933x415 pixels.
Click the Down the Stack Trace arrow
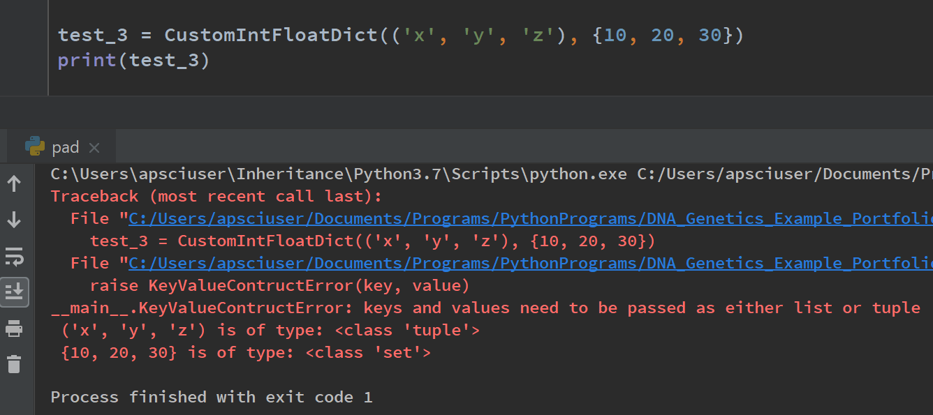point(14,220)
